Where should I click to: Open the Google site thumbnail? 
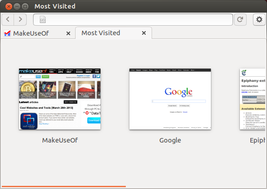(170, 99)
